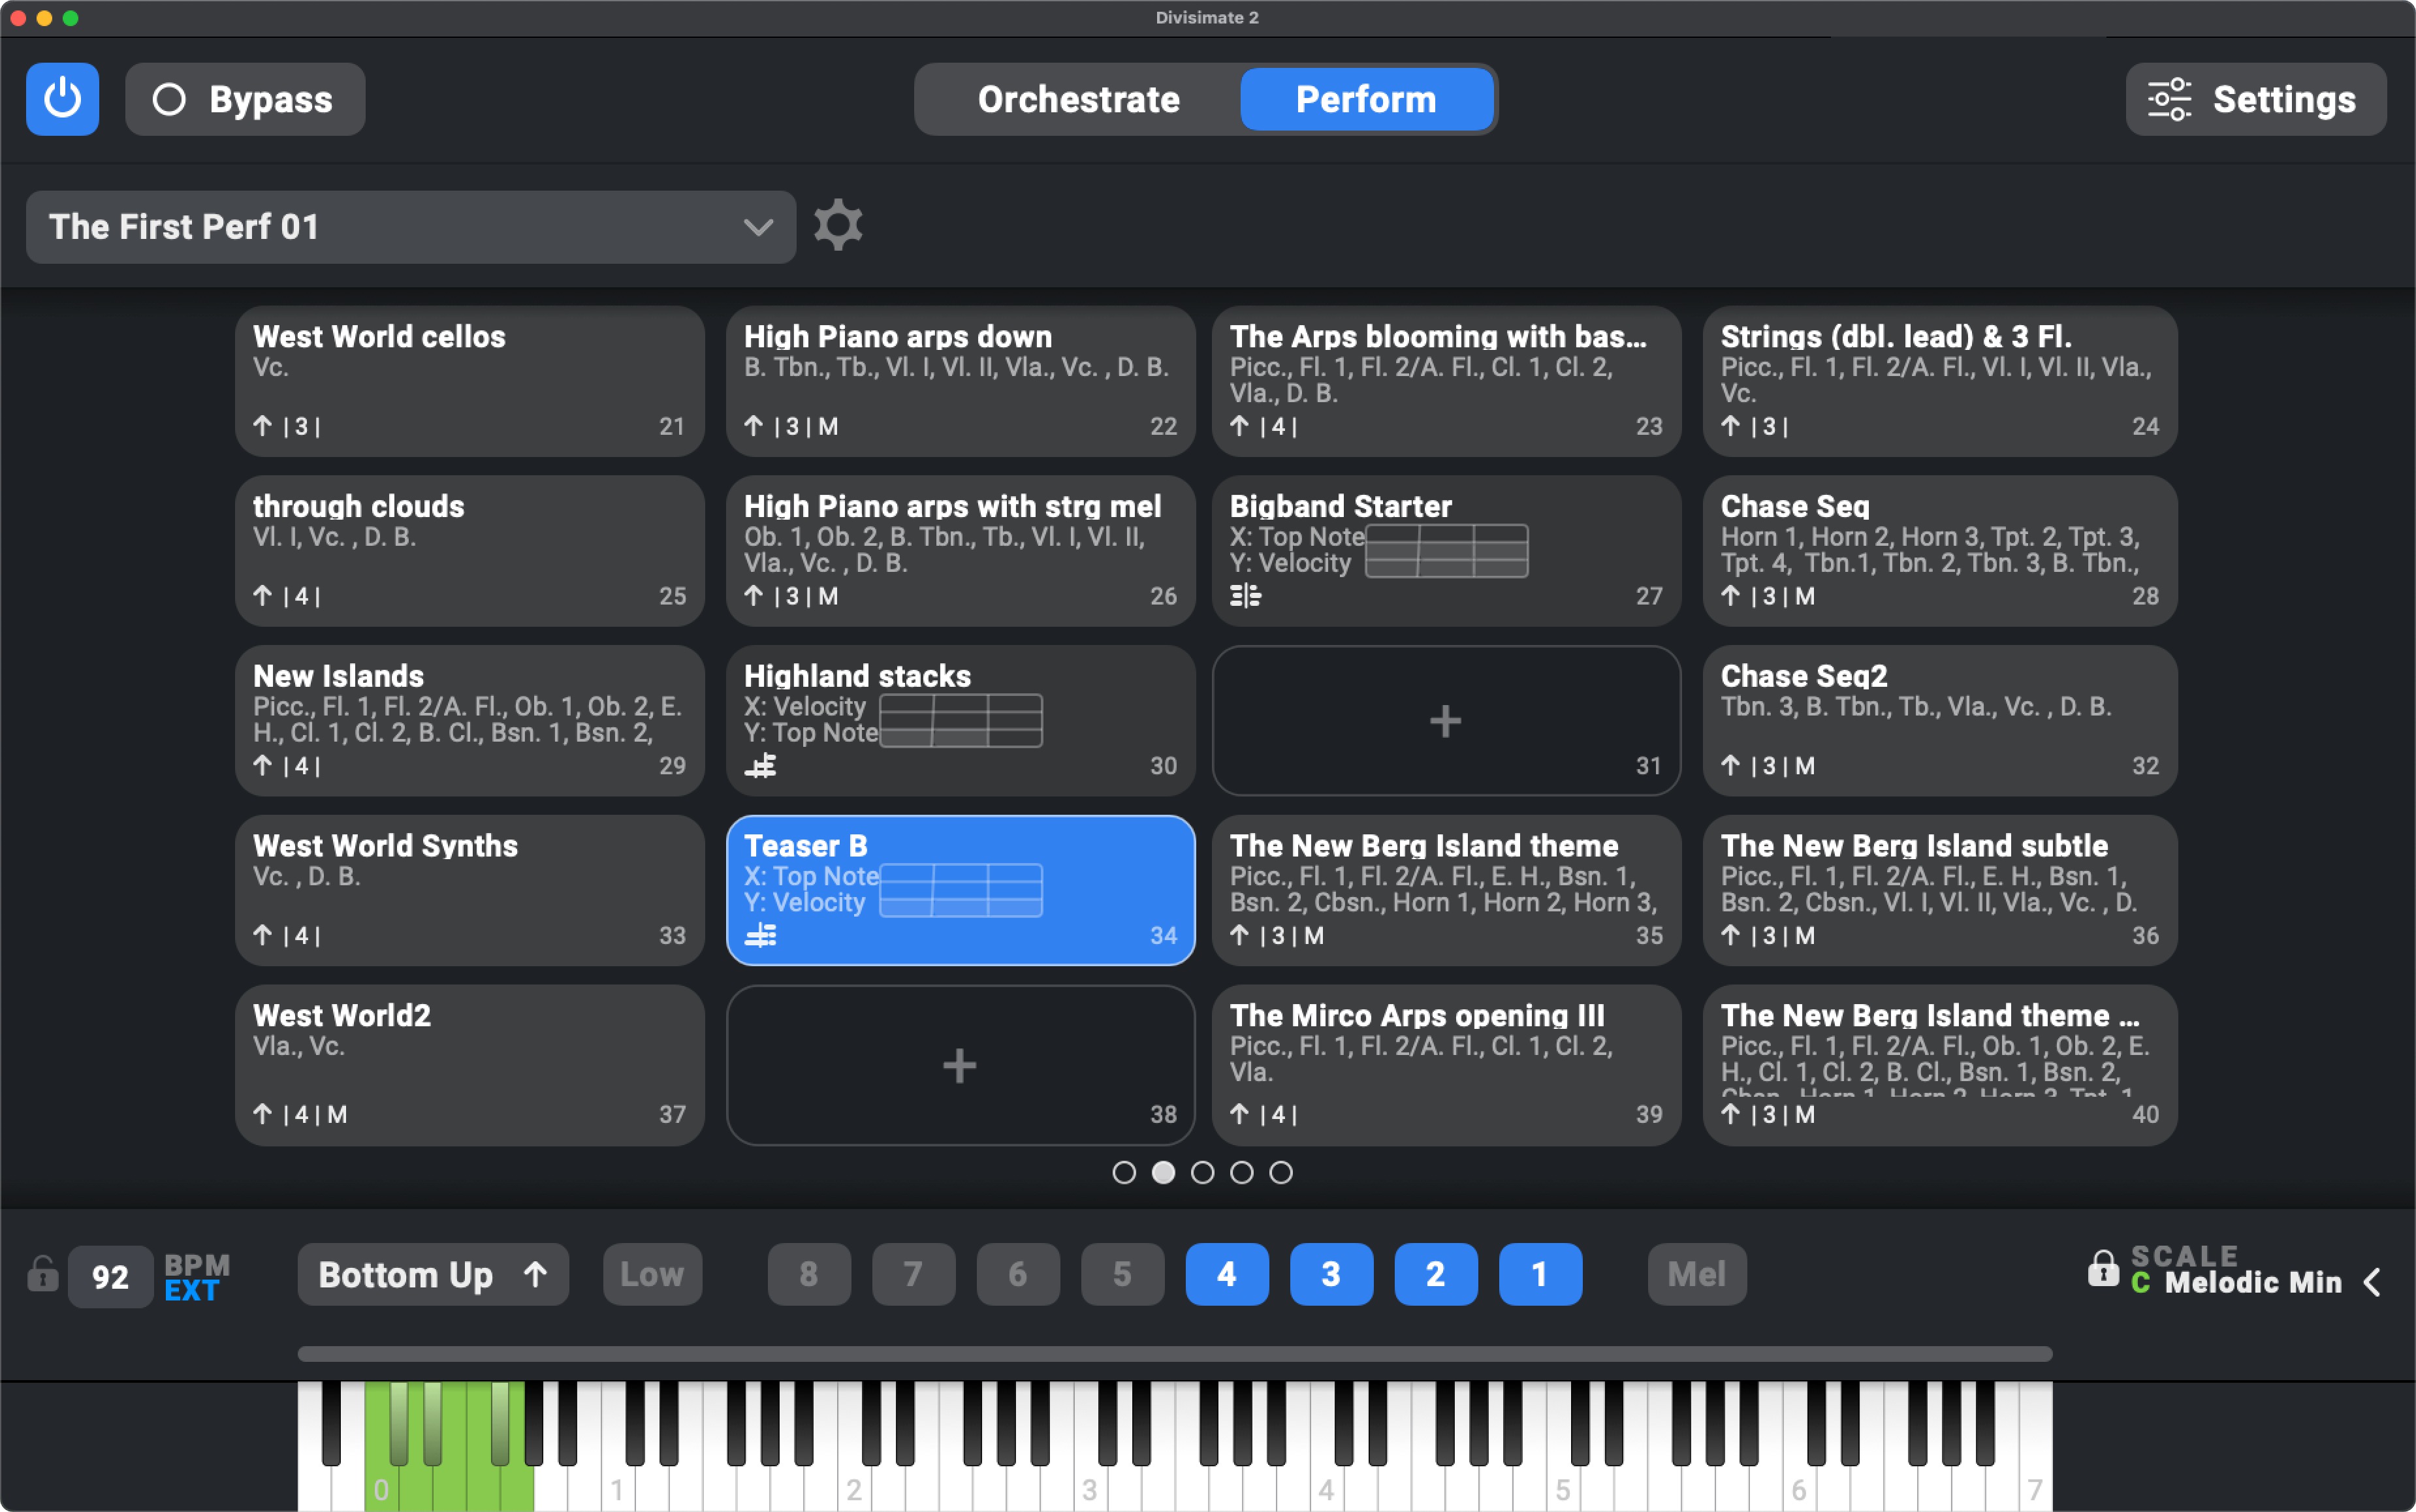Click XY pad grid in Highland stacks

961,721
